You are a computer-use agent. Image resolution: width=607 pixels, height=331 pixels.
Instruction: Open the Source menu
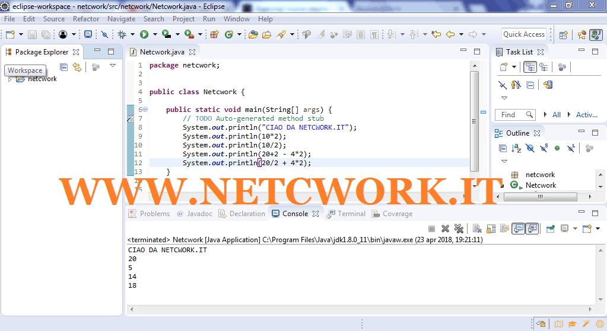(54, 19)
